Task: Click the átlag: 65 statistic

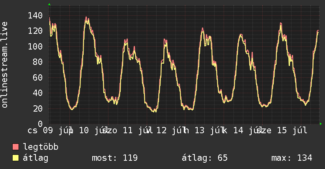Action: point(205,158)
